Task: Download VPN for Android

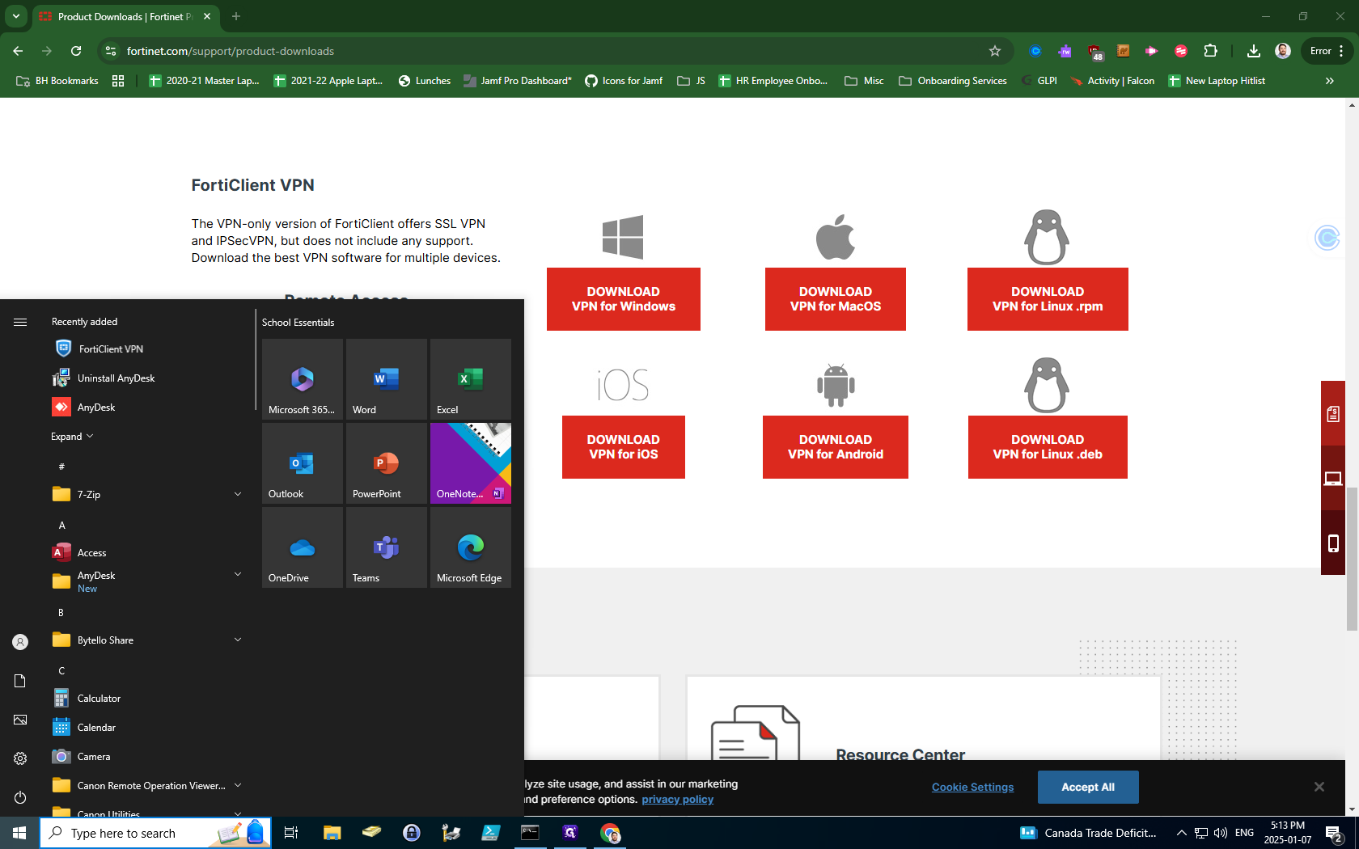Action: click(836, 447)
